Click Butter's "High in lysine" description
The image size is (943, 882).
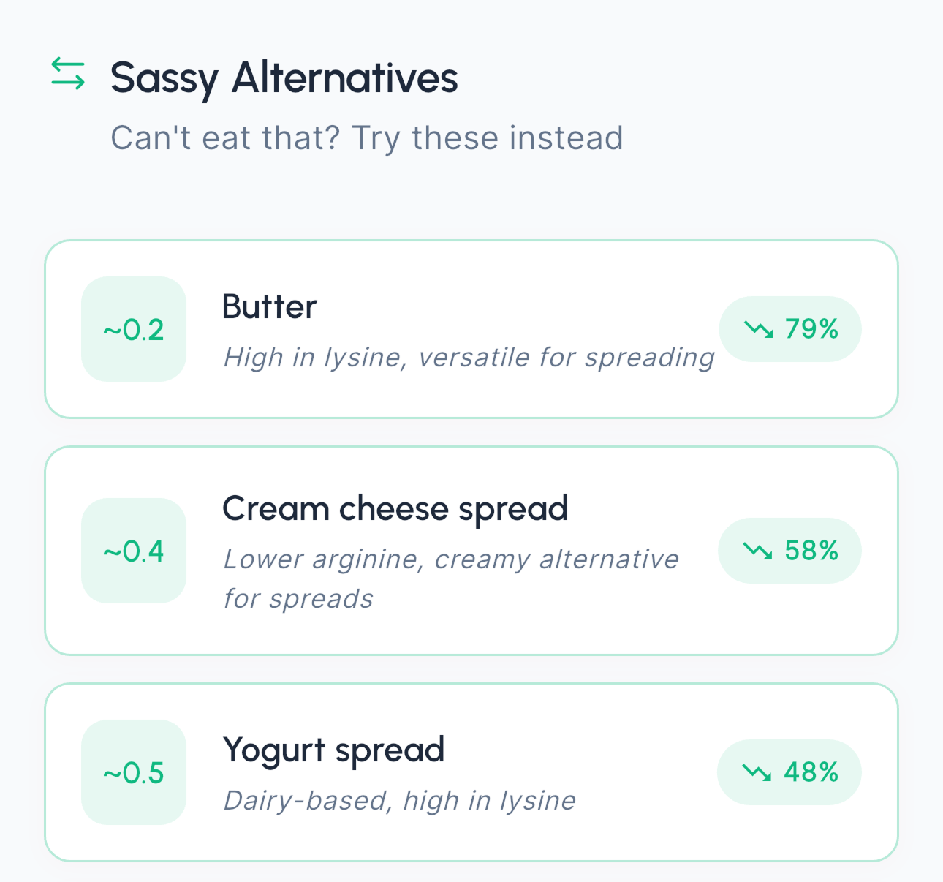(x=469, y=358)
